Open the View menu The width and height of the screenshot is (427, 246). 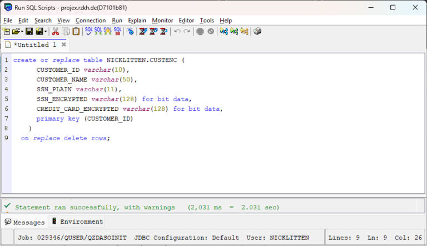(63, 21)
